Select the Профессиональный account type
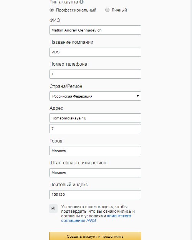The width and height of the screenshot is (192, 240). pos(51,10)
